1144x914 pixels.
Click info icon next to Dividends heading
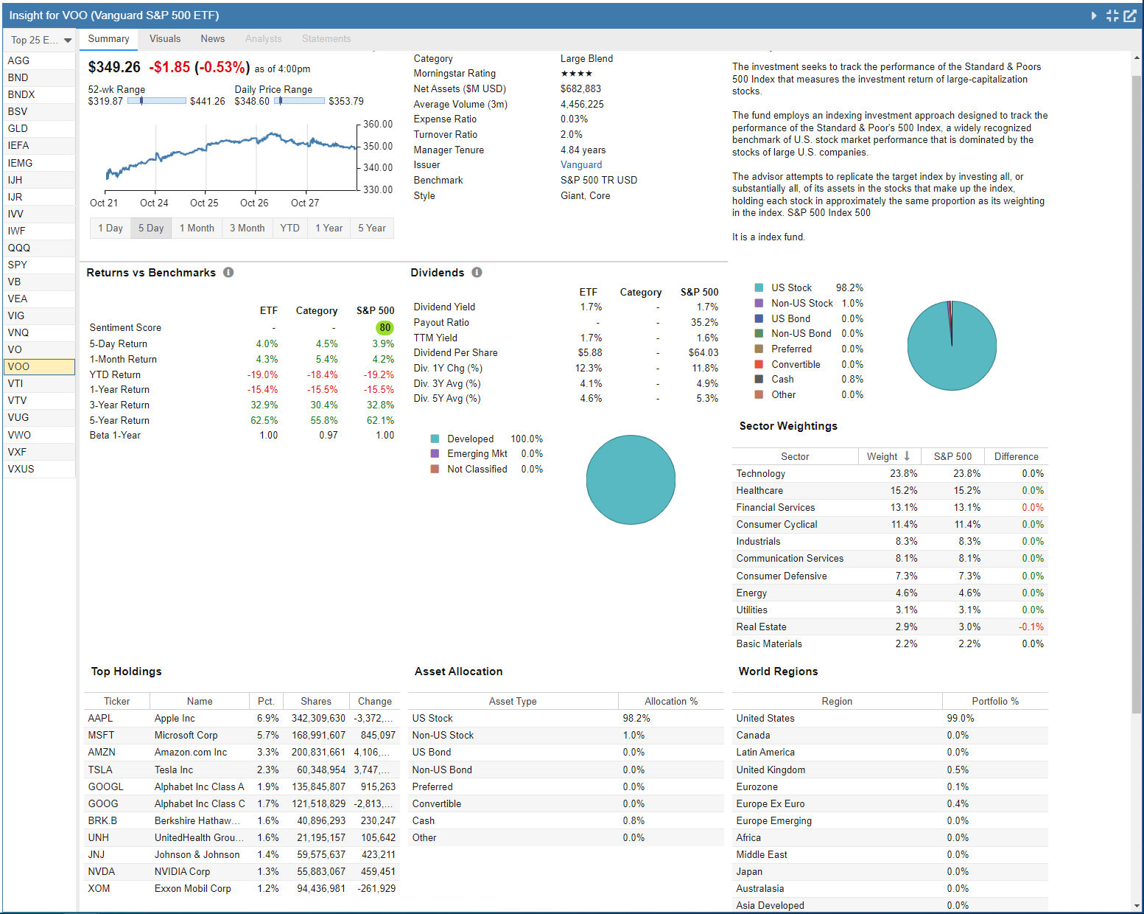[x=477, y=272]
